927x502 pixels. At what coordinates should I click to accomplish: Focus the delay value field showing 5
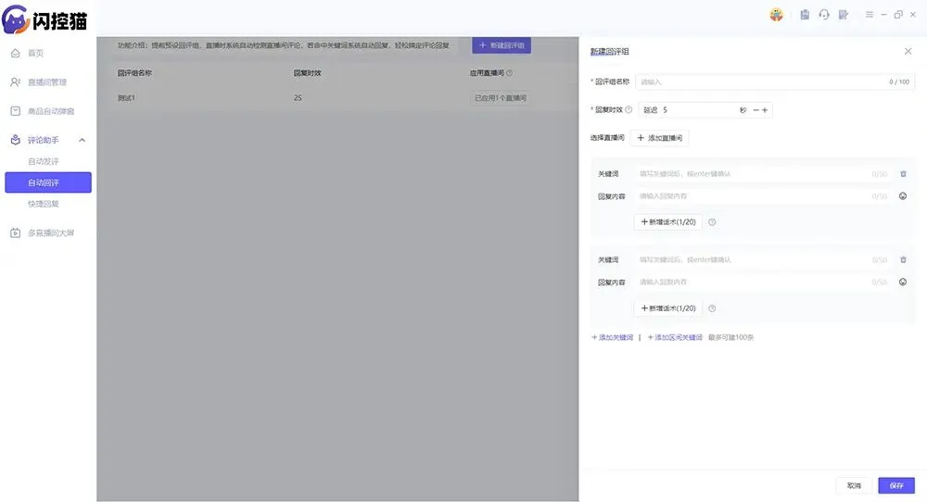tap(698, 110)
